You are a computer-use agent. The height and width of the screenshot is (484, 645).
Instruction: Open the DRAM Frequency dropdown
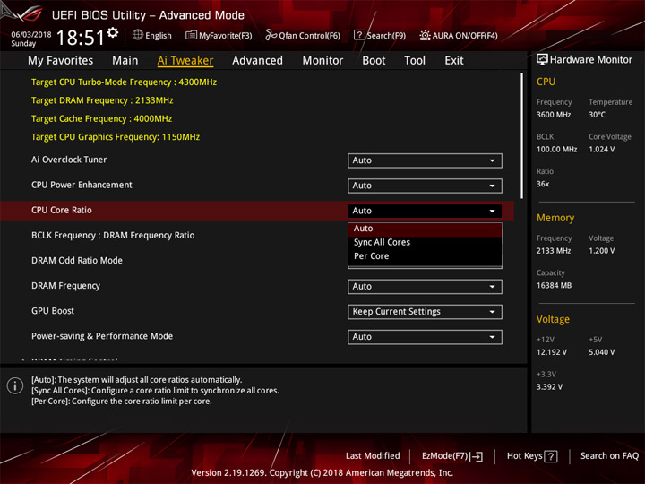click(425, 287)
